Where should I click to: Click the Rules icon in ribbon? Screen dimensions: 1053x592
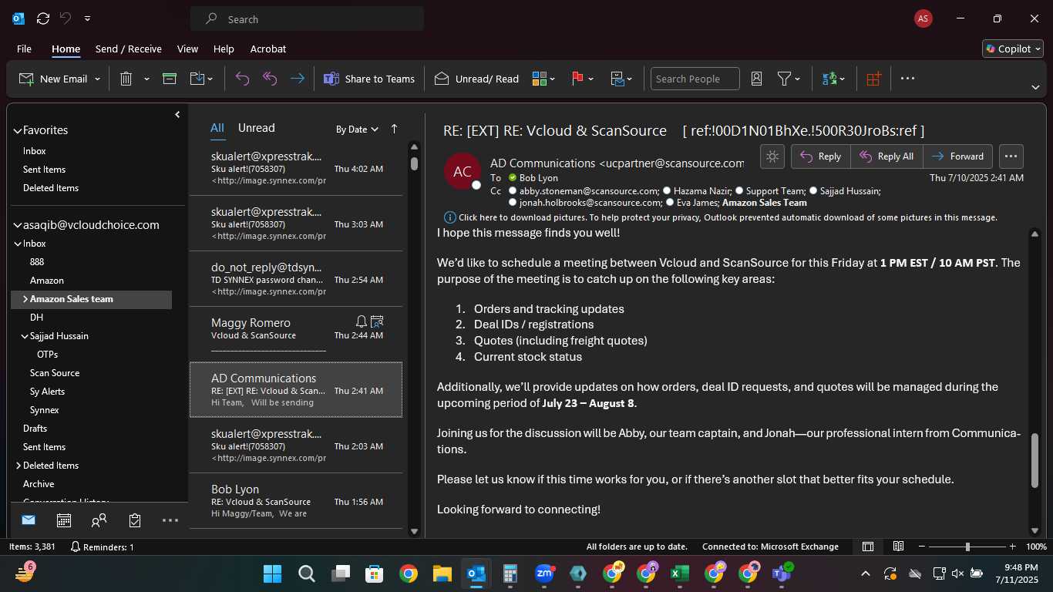617,79
